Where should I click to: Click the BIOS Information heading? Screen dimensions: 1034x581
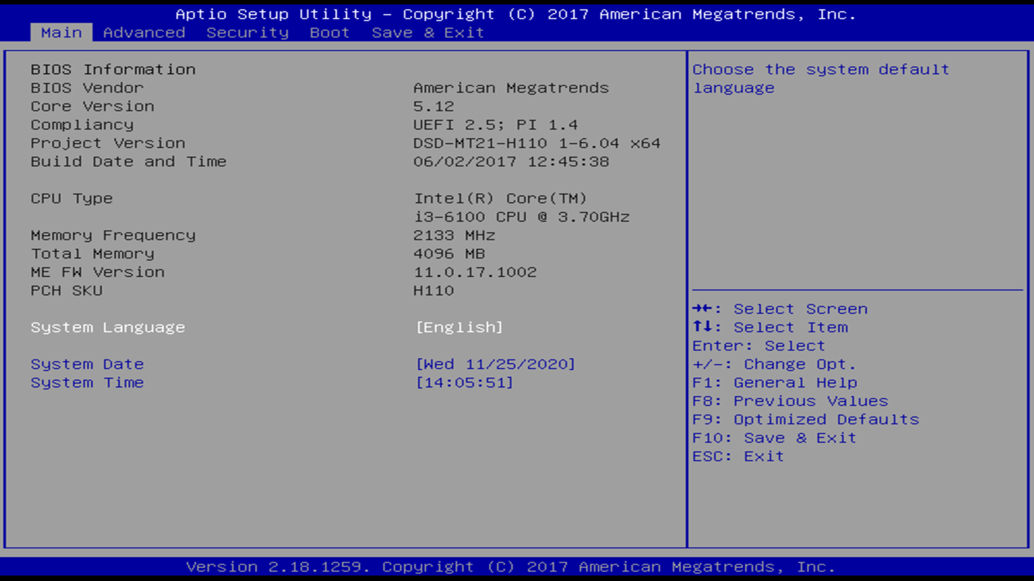[113, 69]
